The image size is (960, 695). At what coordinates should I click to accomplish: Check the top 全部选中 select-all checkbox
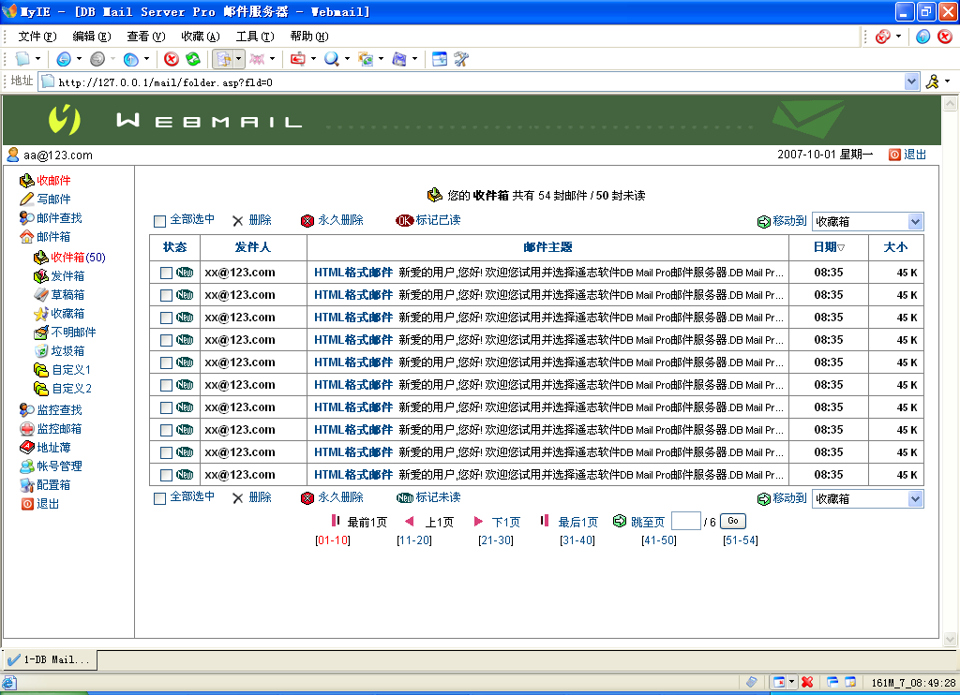pos(160,222)
